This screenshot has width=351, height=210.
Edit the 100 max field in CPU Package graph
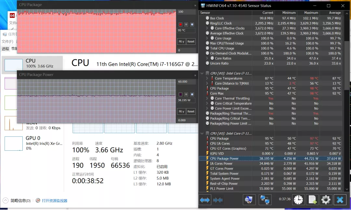point(186,12)
